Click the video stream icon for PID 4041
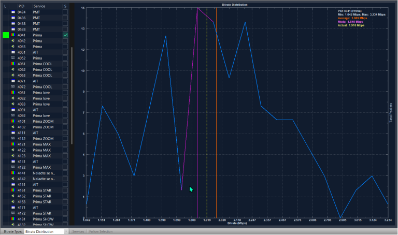The width and height of the screenshot is (398, 235). 13,35
